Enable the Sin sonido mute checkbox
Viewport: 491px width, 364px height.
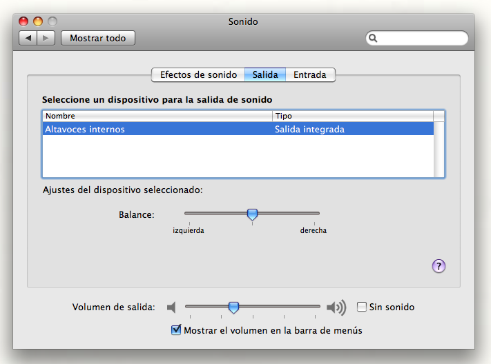point(362,307)
